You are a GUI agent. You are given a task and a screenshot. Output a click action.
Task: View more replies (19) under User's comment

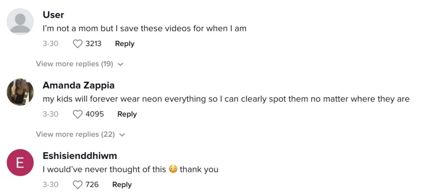point(74,64)
